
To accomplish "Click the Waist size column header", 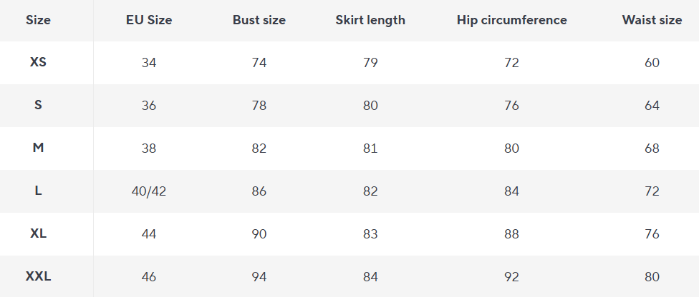I will tap(652, 20).
